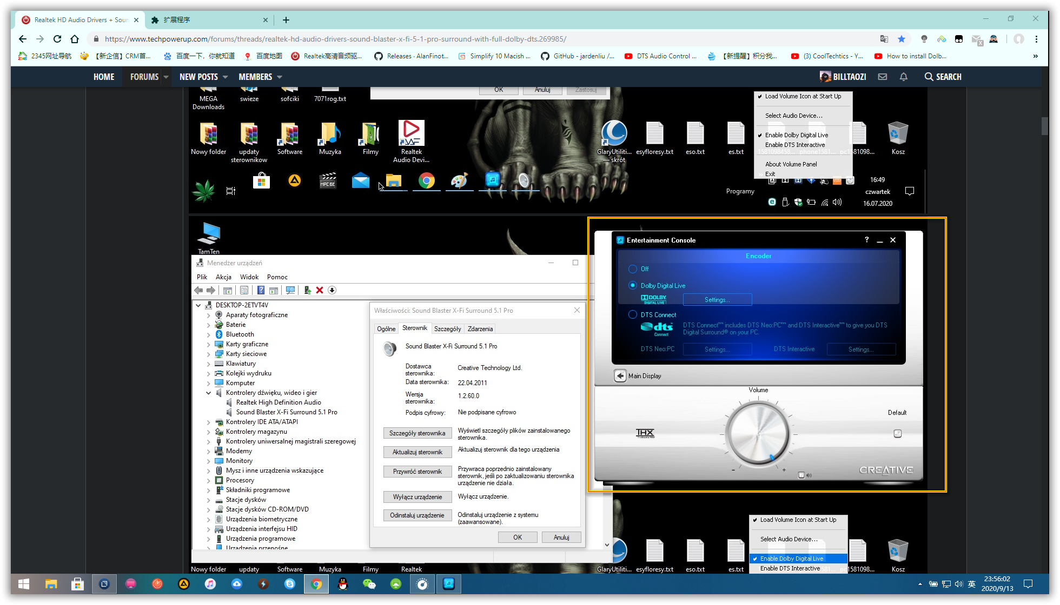Toggle mute checkbox below the volume knob
This screenshot has width=1060, height=605.
pos(801,475)
